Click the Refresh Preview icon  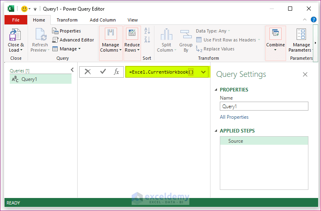40,35
